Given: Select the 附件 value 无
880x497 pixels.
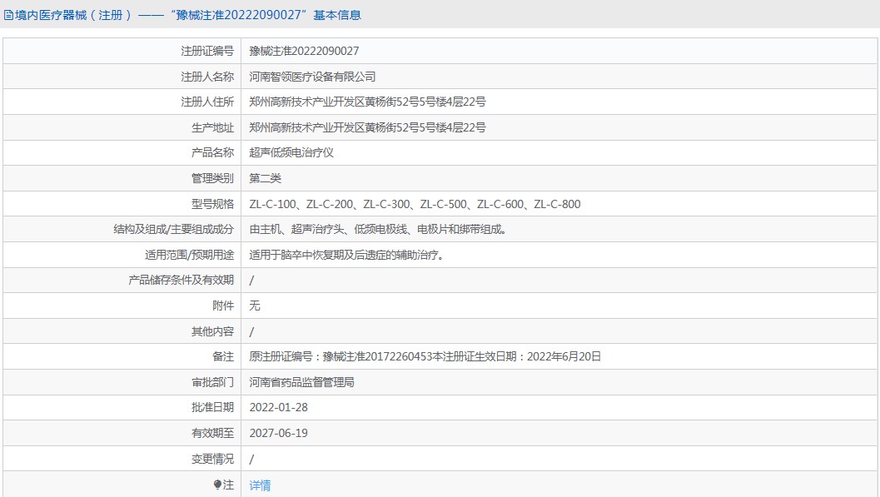Looking at the screenshot, I should tap(255, 306).
